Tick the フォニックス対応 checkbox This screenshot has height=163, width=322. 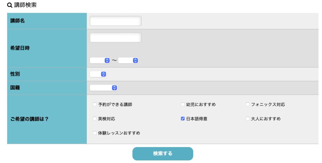pos(248,105)
